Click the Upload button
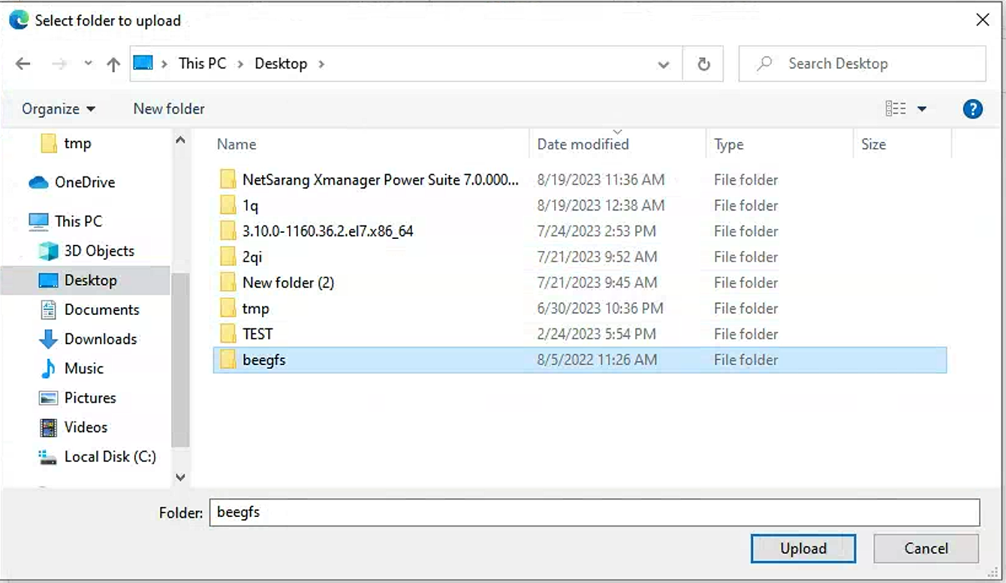1006x583 pixels. [803, 548]
